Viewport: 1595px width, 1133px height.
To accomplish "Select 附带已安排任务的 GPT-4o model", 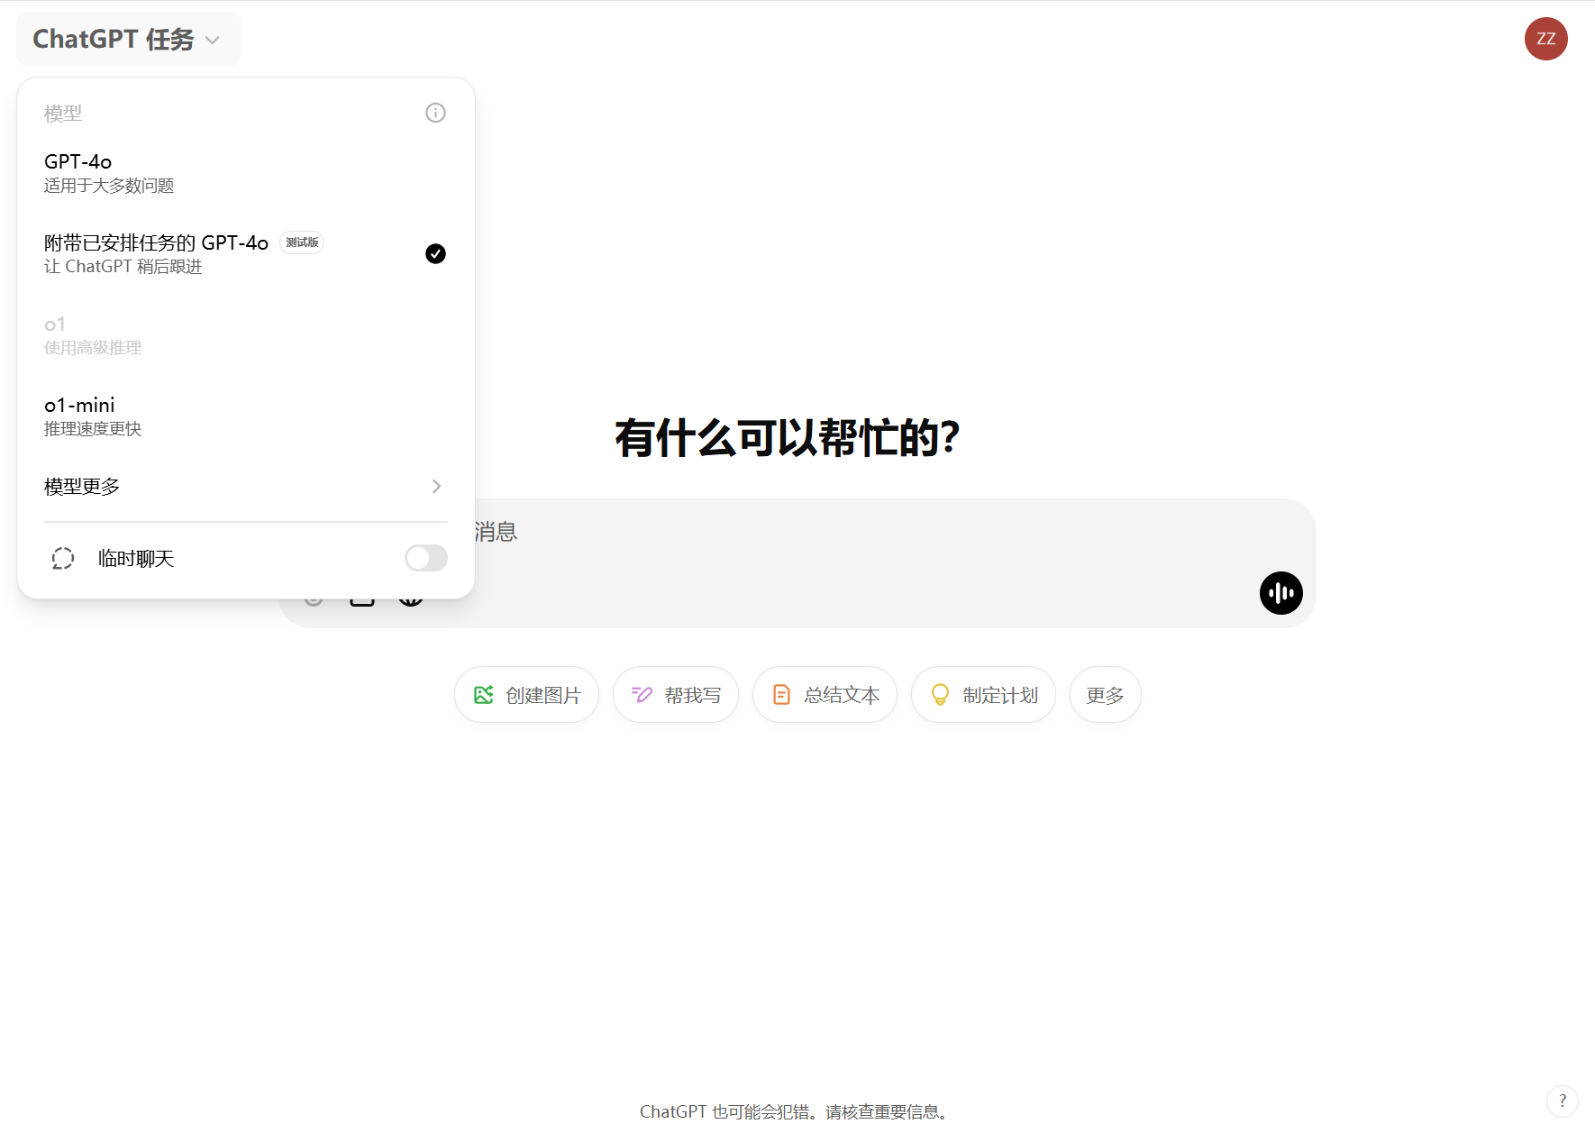I will [245, 253].
